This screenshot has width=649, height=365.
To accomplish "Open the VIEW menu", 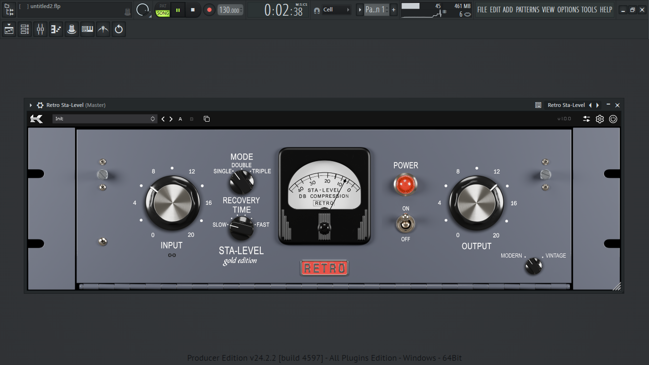I will coord(548,10).
